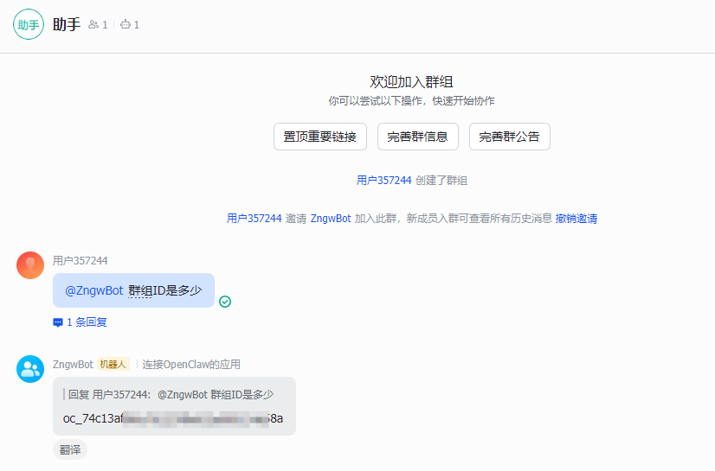The image size is (715, 471).
Task: Click the reply thread bubble icon
Action: (58, 322)
